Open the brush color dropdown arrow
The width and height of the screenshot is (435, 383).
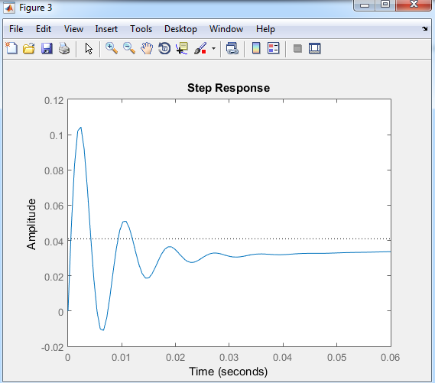pyautogui.click(x=213, y=48)
